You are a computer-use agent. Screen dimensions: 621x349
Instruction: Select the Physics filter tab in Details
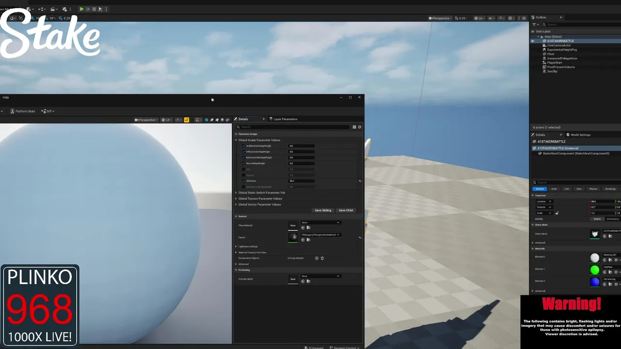[593, 189]
